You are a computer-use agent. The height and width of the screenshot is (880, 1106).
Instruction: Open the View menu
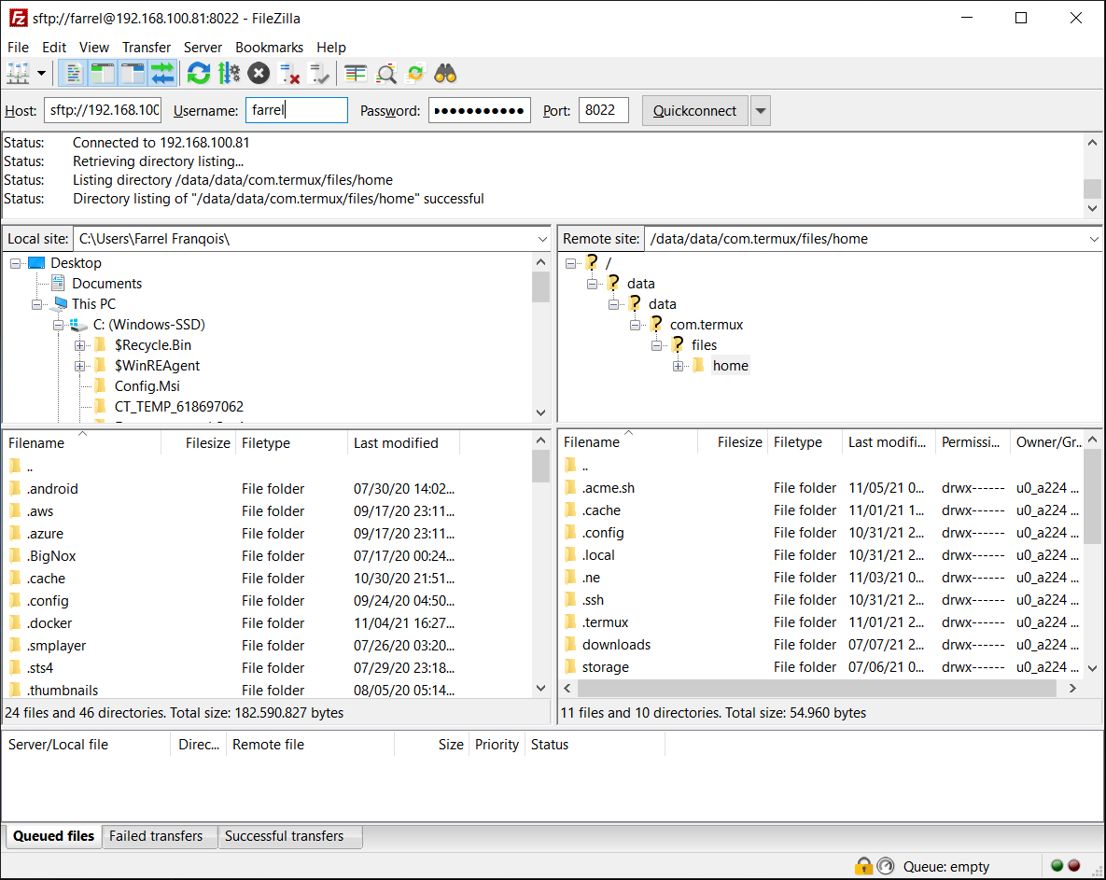click(x=94, y=48)
